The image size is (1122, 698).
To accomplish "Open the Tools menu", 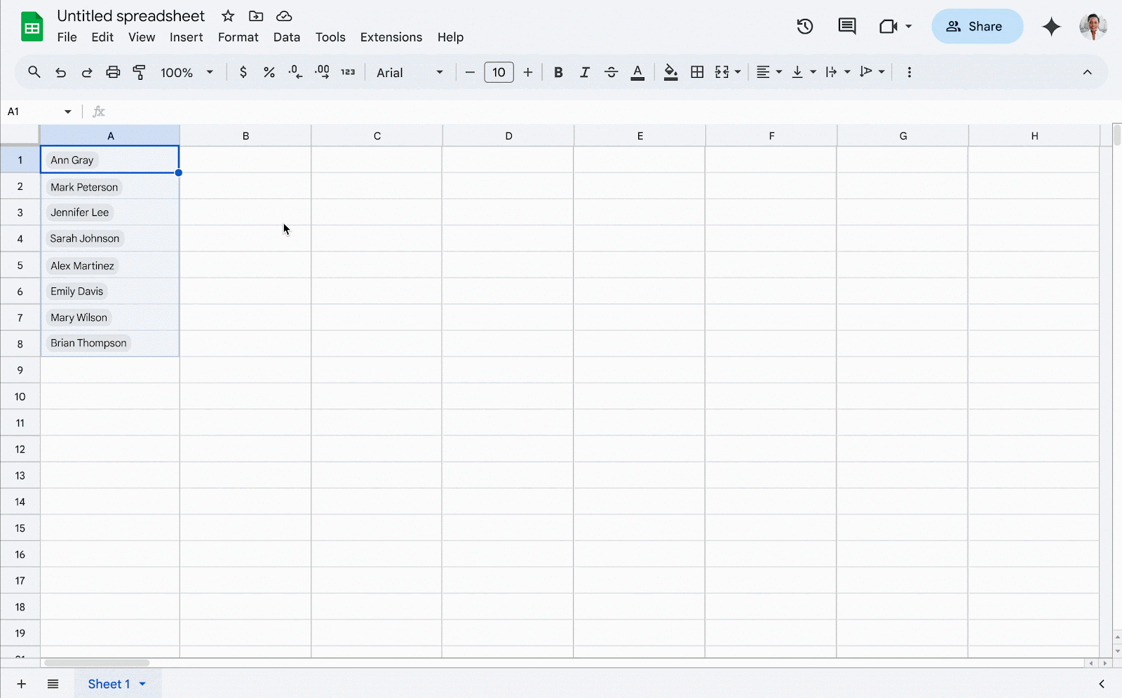I will coord(330,37).
